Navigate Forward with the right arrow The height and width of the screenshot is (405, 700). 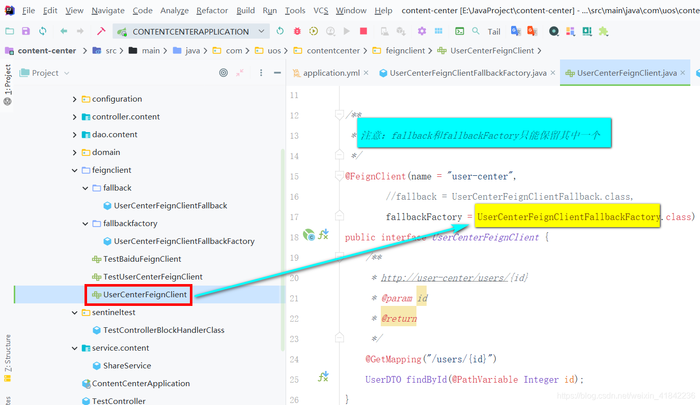[x=80, y=32]
